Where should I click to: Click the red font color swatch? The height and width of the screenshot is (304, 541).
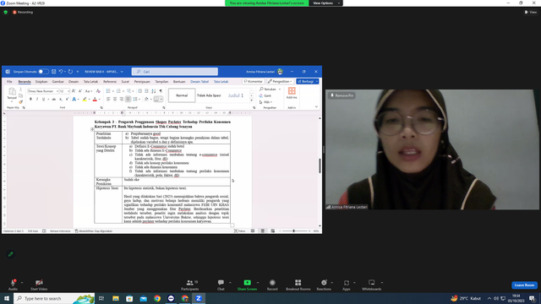[x=95, y=100]
